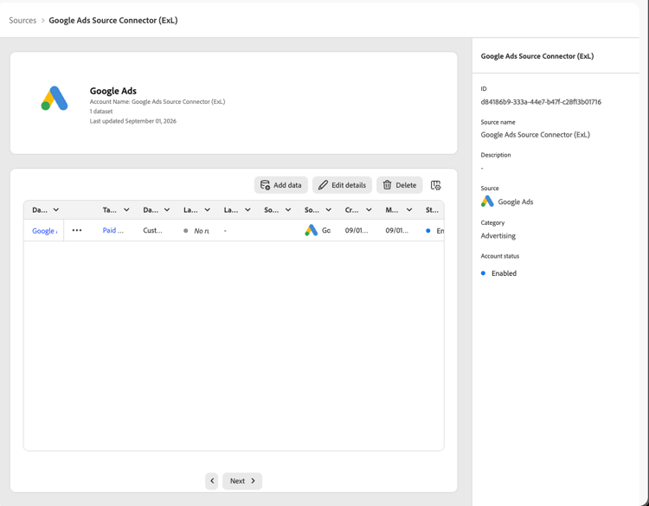Click the Google Ads logo in the header card
The width and height of the screenshot is (649, 506).
click(x=55, y=99)
